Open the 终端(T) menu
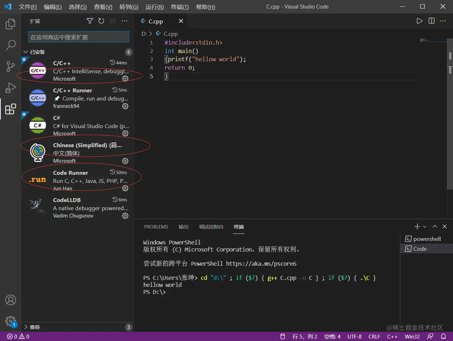 click(180, 7)
